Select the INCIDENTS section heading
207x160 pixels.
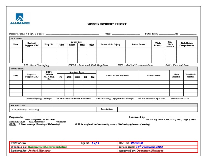pyautogui.click(x=17, y=69)
